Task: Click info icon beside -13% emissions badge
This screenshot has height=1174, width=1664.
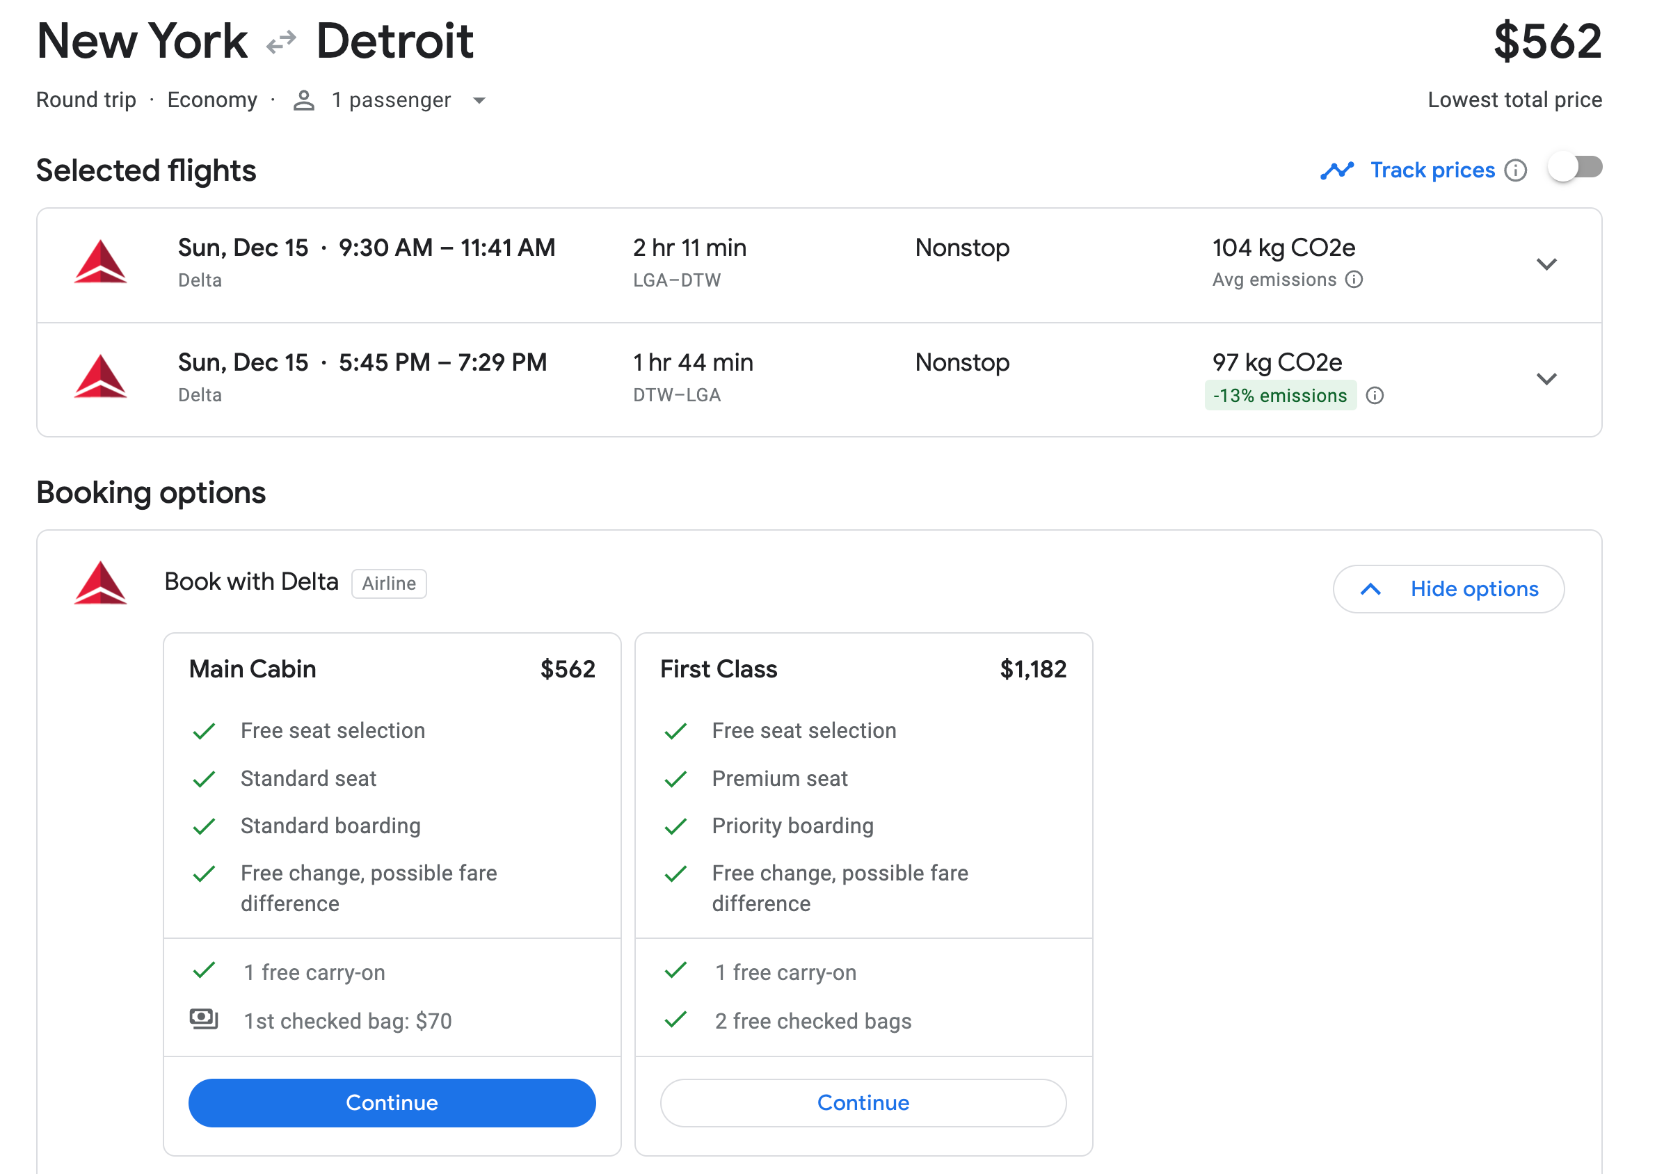Action: 1375,396
